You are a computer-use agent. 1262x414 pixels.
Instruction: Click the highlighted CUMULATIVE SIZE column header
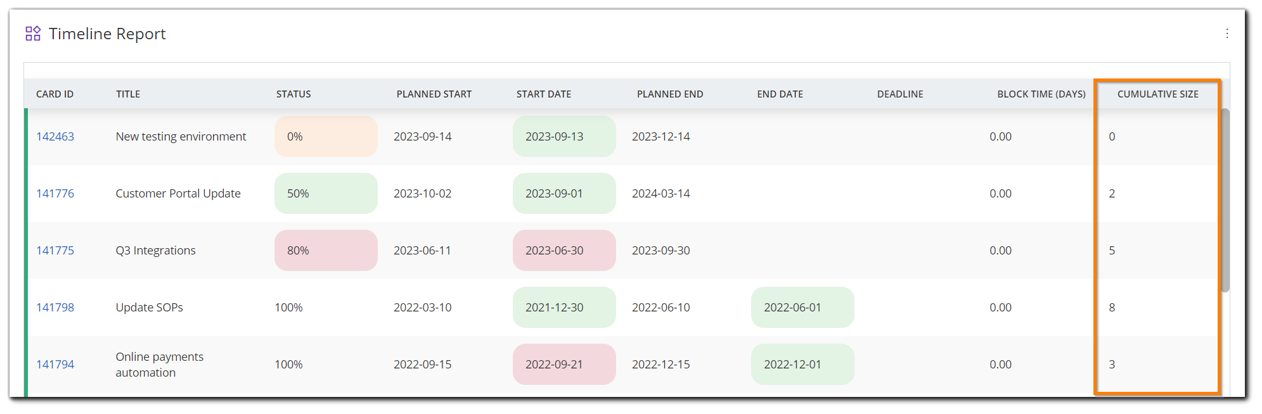click(1158, 94)
